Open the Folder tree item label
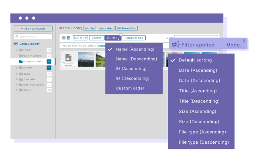253x159 pixels. 27,50
